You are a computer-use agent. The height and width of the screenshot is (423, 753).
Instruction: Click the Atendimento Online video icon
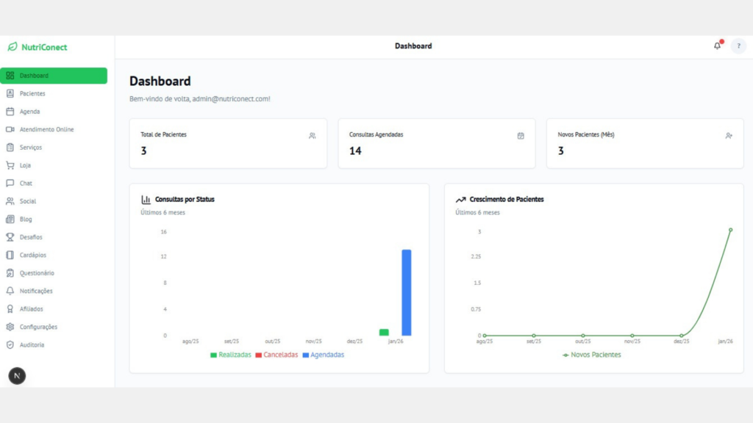pos(10,129)
